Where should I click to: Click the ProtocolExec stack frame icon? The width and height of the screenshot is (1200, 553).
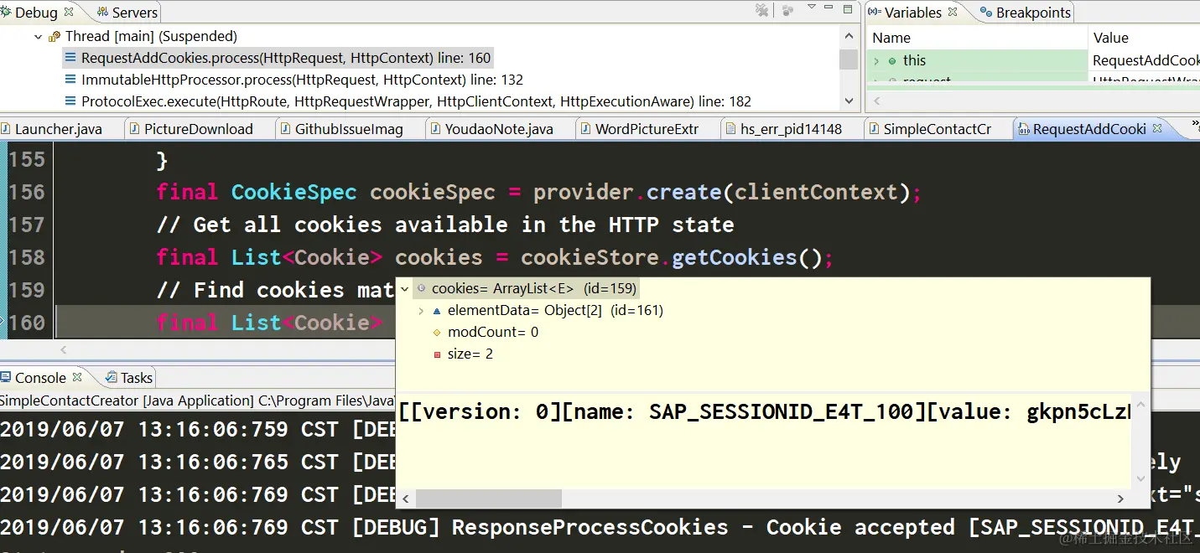click(x=71, y=101)
